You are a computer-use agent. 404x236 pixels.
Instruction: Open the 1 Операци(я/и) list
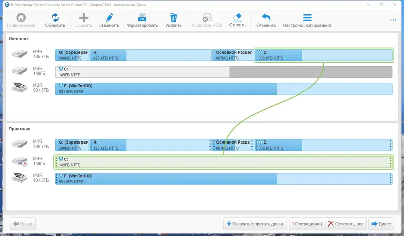[307, 224]
